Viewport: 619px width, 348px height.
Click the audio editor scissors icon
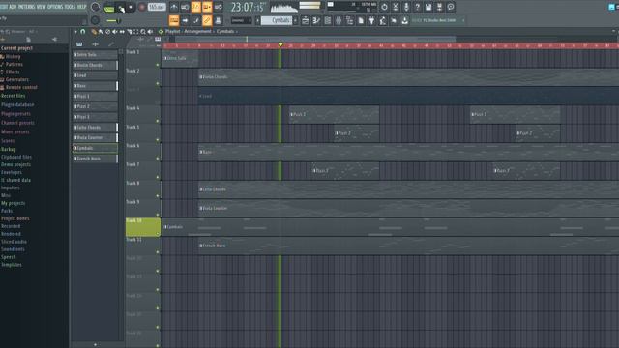click(396, 7)
